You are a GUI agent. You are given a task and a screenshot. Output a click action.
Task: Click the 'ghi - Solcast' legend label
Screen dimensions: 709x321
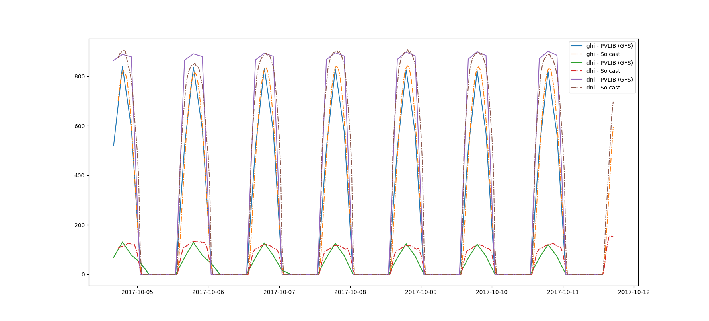click(x=603, y=54)
